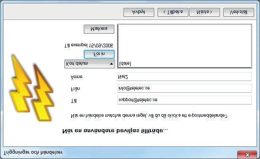
Task: Go back with the Tillbaka button
Action: (x=173, y=12)
